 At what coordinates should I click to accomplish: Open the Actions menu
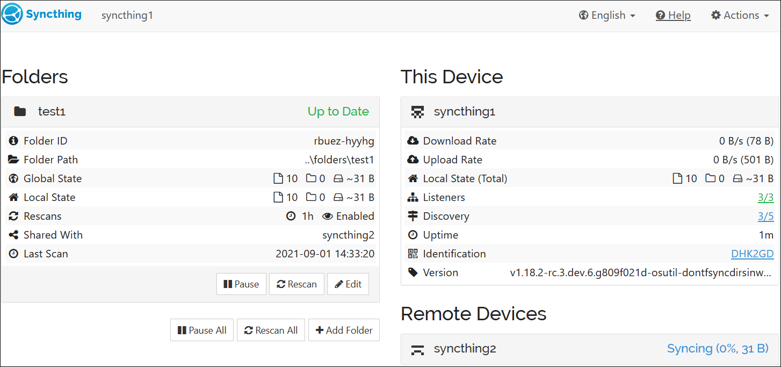coord(740,16)
